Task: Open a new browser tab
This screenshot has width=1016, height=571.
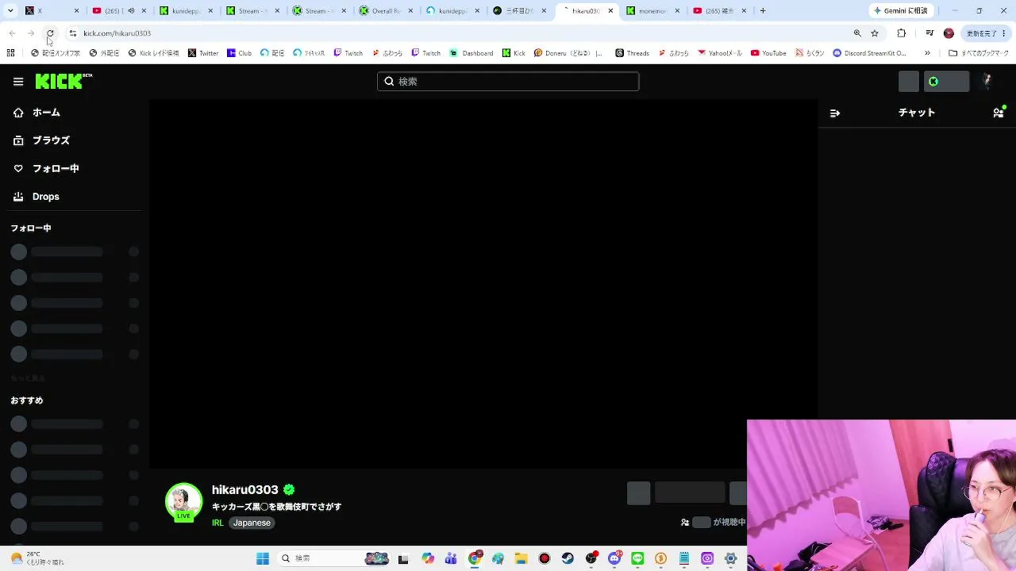Action: (763, 11)
